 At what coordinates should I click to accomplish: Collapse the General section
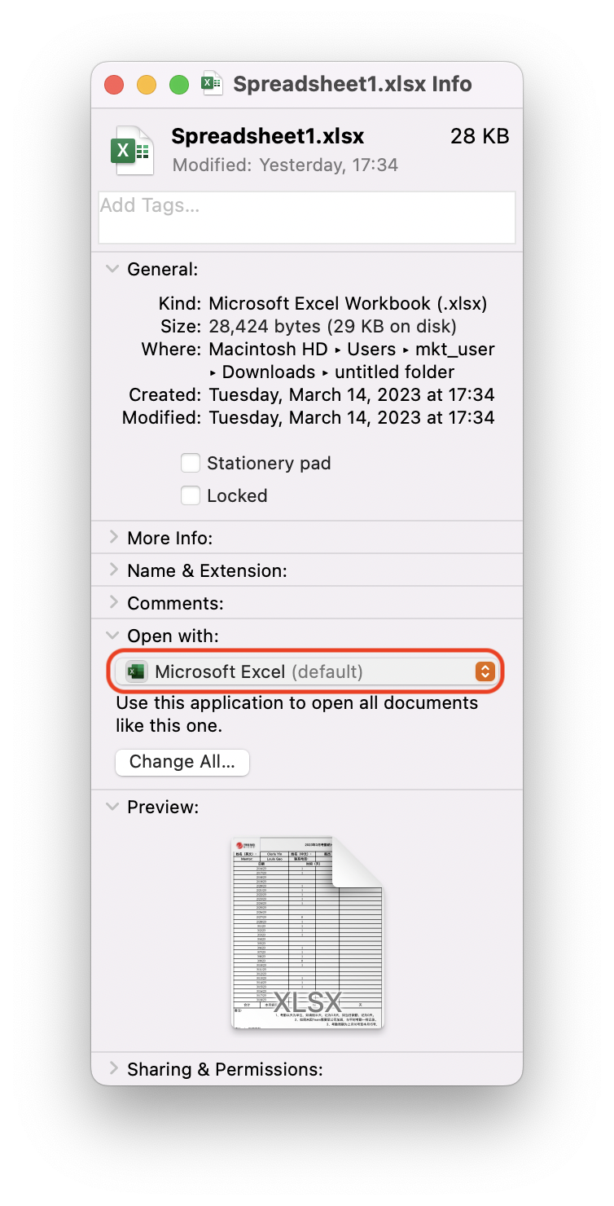(x=112, y=269)
